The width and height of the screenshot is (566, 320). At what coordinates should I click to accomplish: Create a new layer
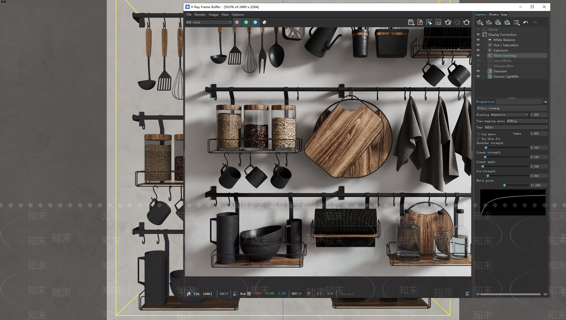point(480,22)
